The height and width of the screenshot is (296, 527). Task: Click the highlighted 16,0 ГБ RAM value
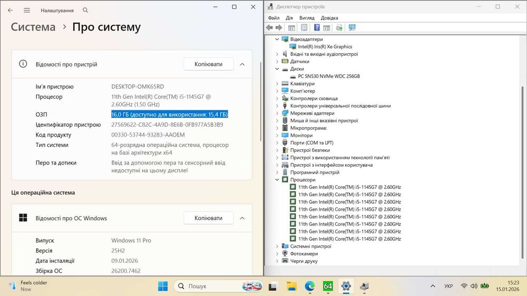pos(169,114)
